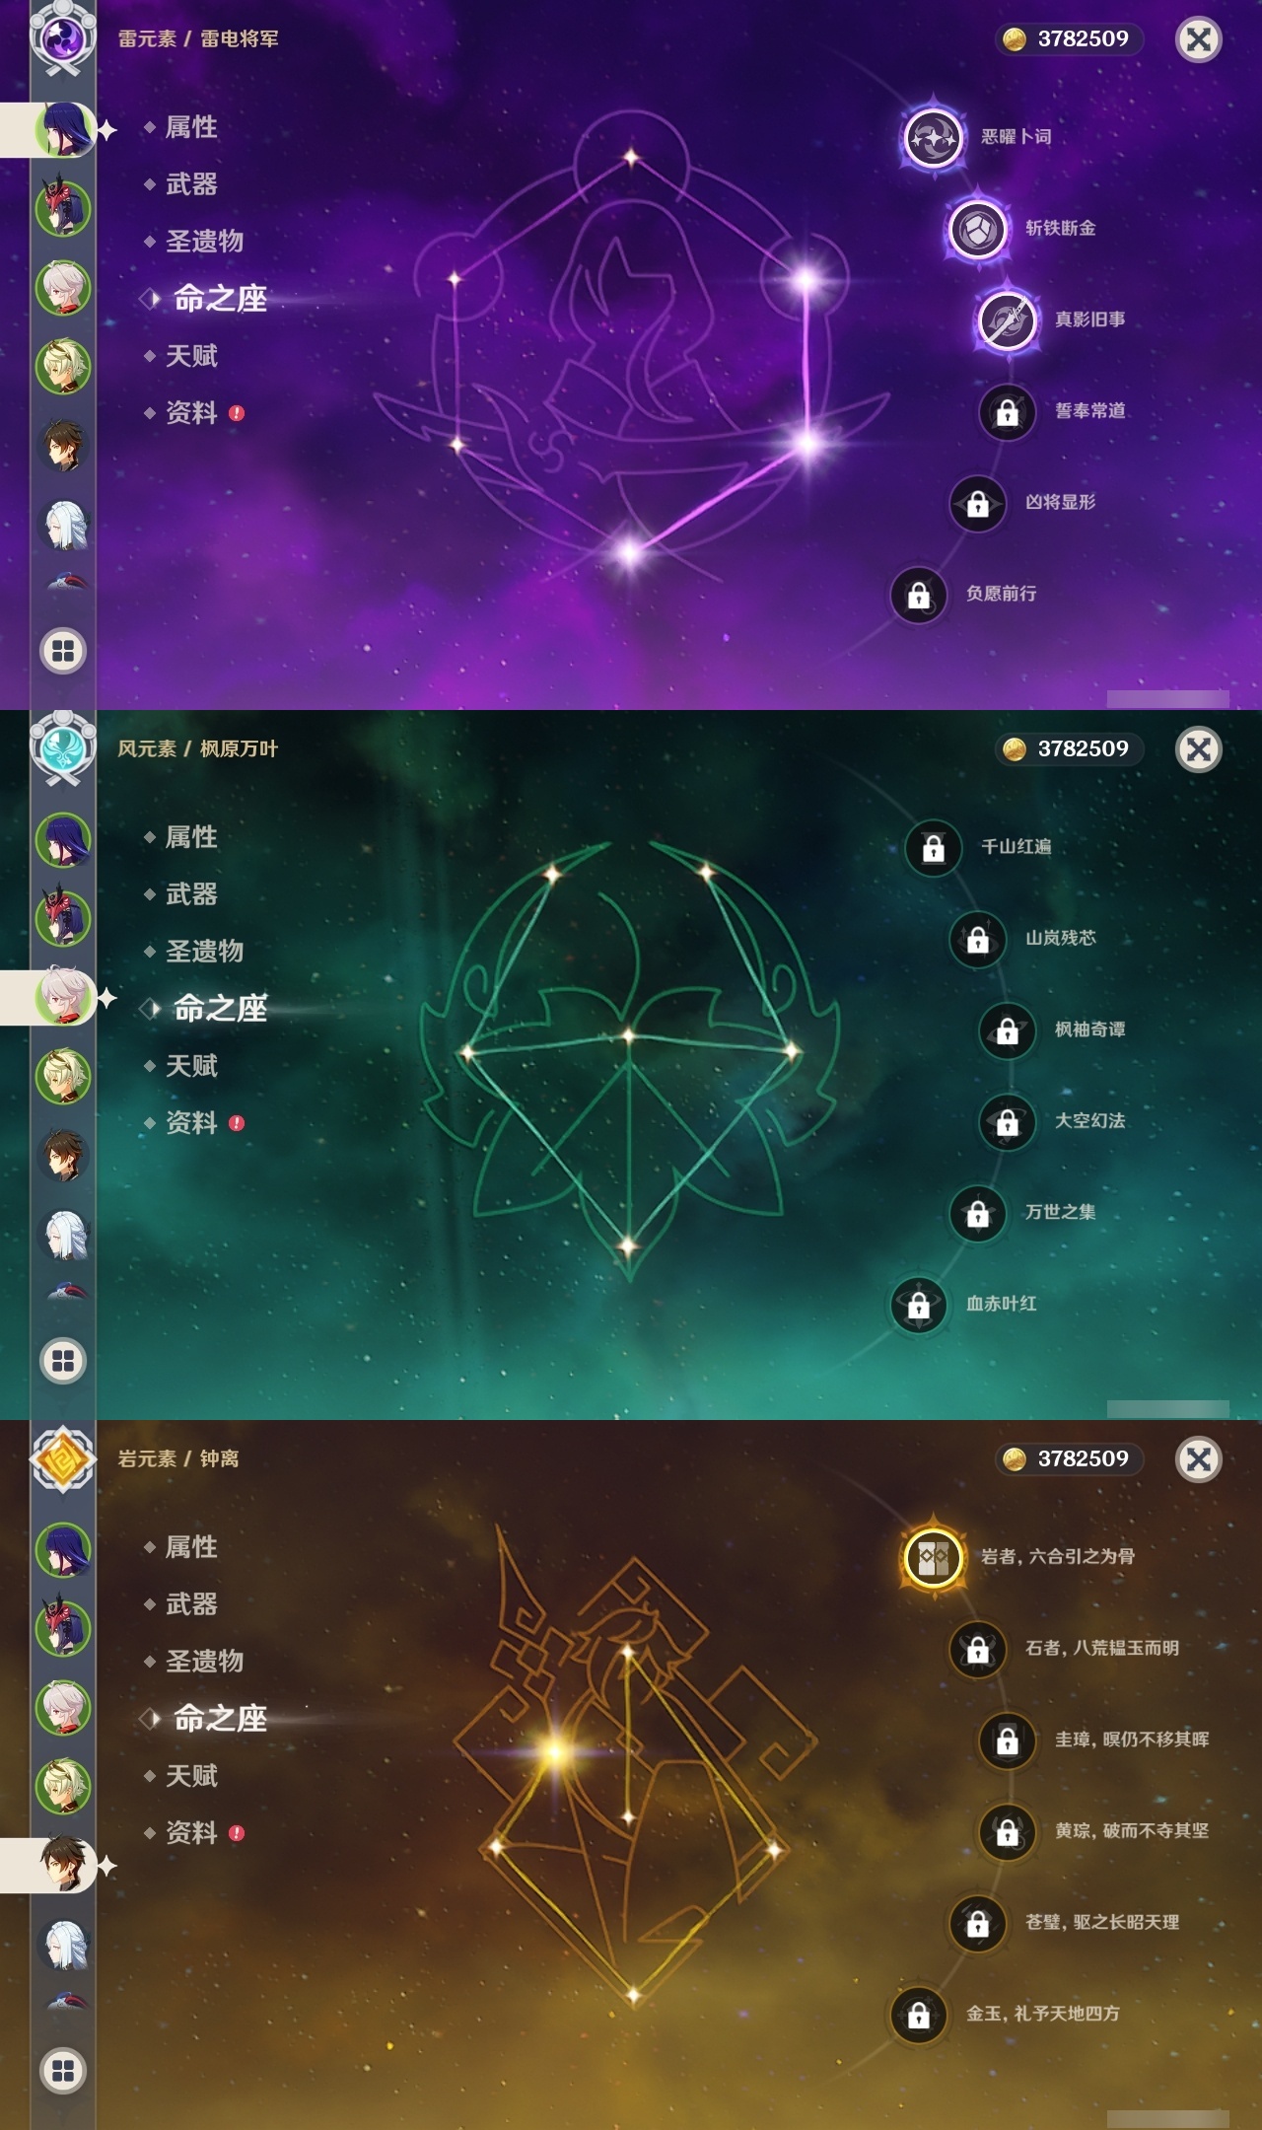The height and width of the screenshot is (2130, 1262).
Task: Open 圣遗物 on the 枫原万叶 screen
Action: pyautogui.click(x=204, y=952)
